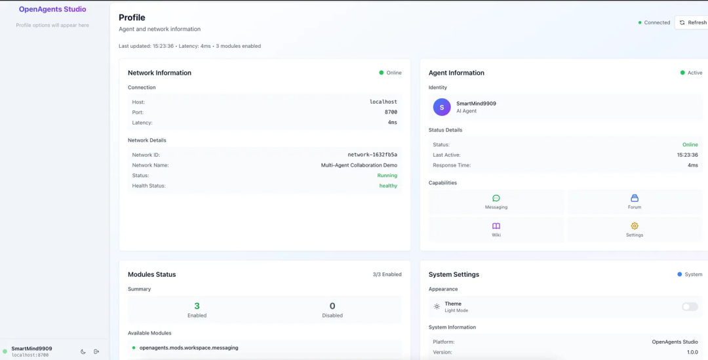Click the network ID value network-1632fb5a
The image size is (708, 360).
[372, 155]
